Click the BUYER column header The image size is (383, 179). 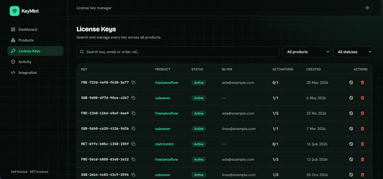point(227,69)
